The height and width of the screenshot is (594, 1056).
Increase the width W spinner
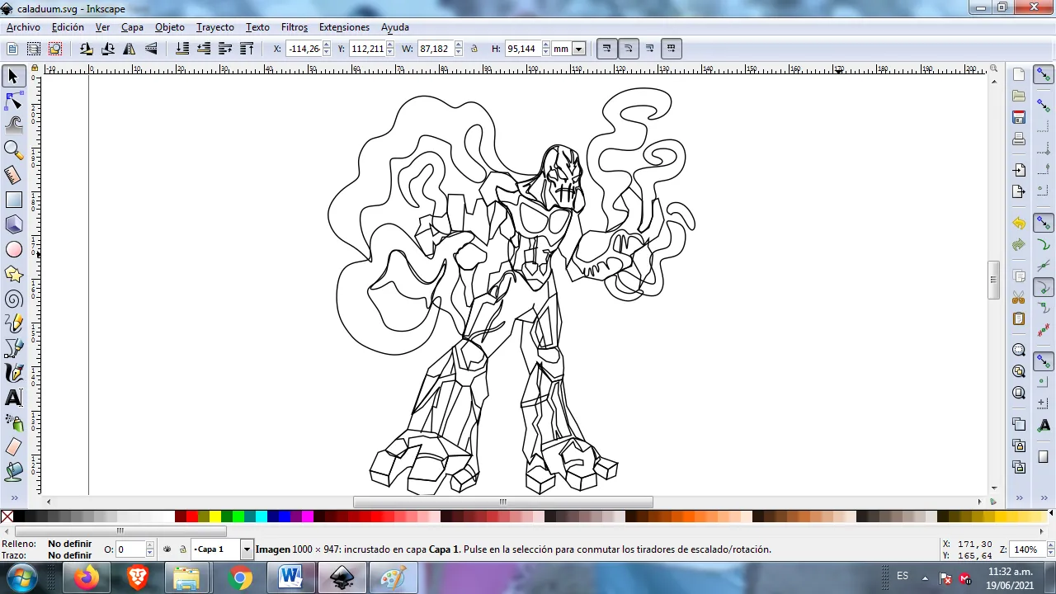point(459,45)
